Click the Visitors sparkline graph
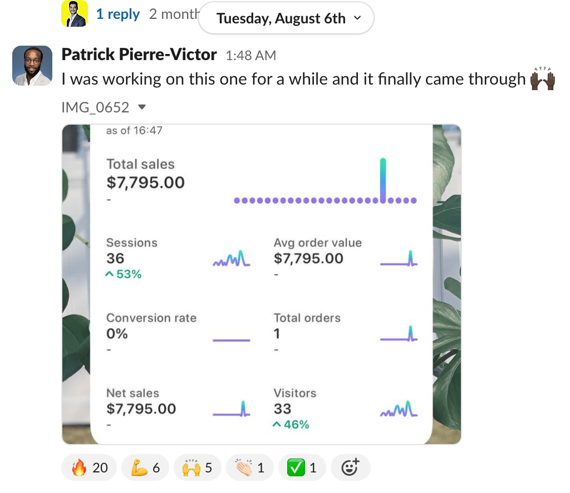 click(399, 409)
